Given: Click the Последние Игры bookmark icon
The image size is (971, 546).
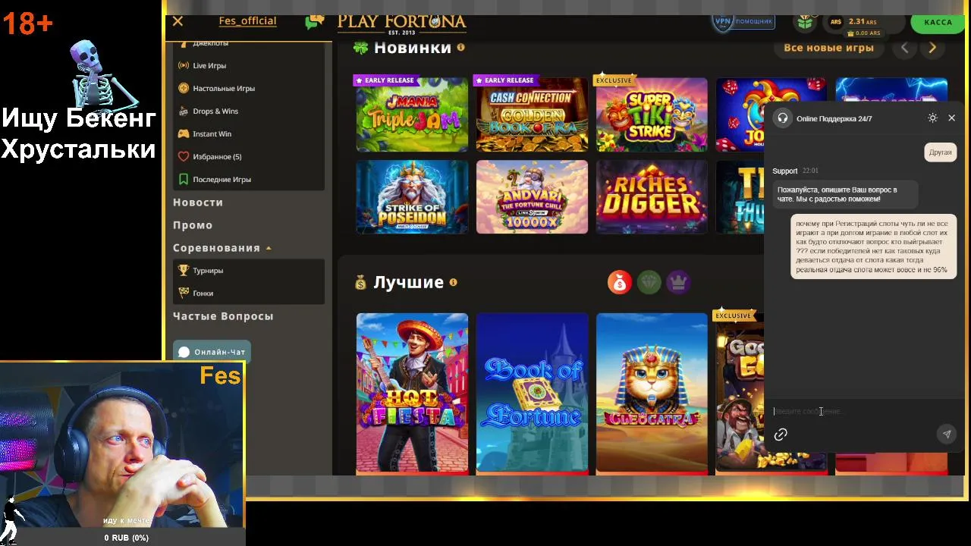Looking at the screenshot, I should pos(184,180).
